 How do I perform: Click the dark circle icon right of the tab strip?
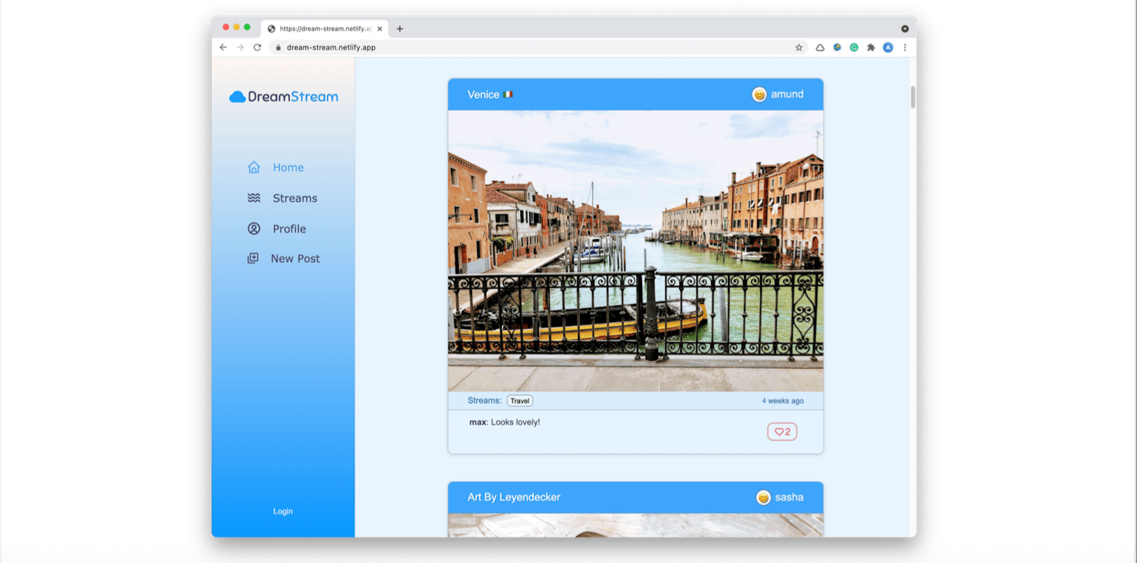[905, 29]
